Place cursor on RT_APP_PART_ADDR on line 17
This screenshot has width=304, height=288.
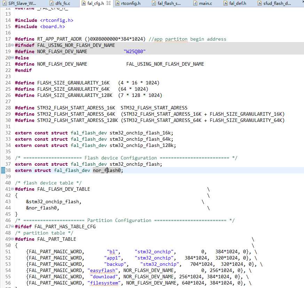tap(59, 39)
